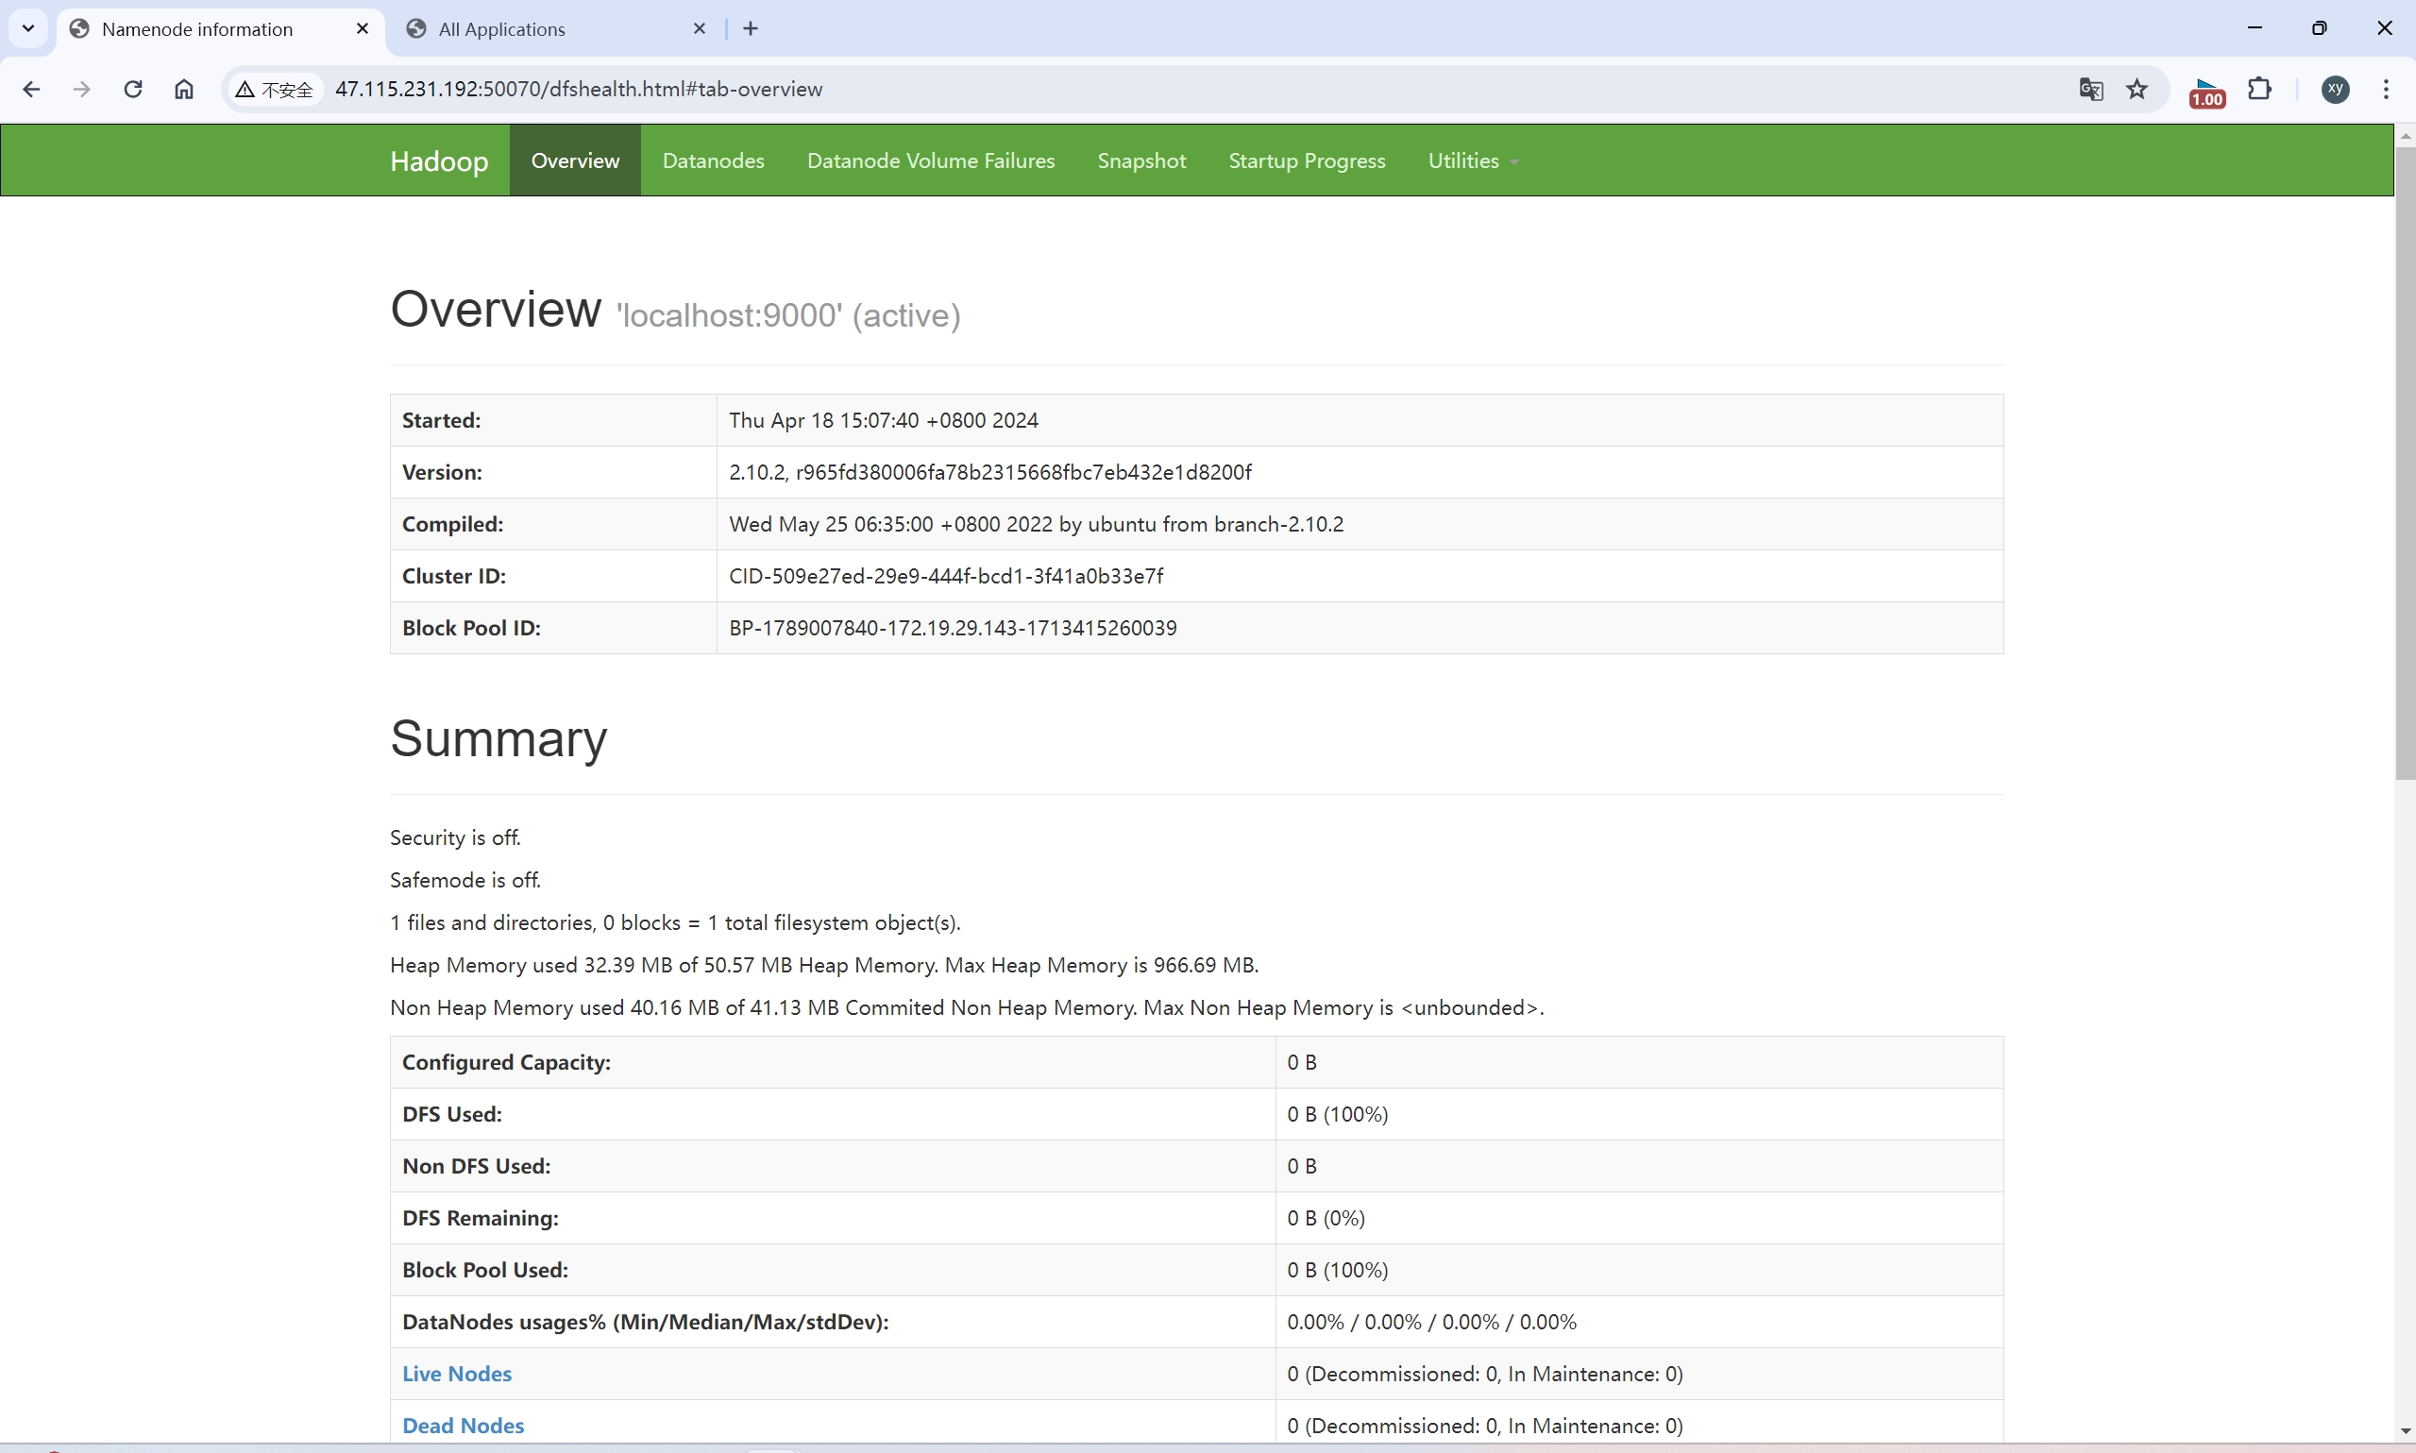Screen dimensions: 2416x1453
Task: Open the translate page icon
Action: 2091,89
